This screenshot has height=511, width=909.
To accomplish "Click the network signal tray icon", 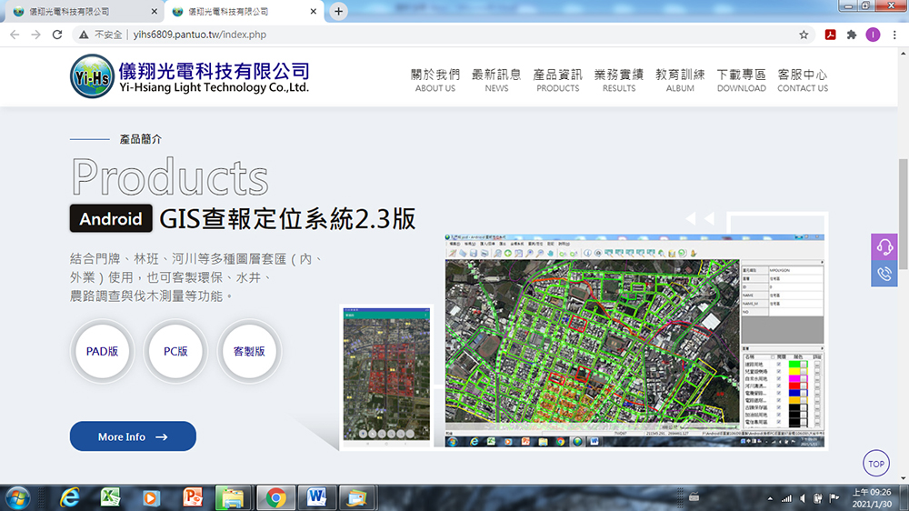I will 786,498.
